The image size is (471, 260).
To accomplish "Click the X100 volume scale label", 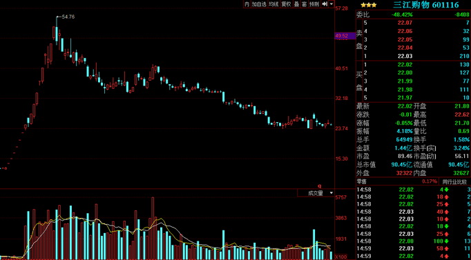I will (x=340, y=257).
